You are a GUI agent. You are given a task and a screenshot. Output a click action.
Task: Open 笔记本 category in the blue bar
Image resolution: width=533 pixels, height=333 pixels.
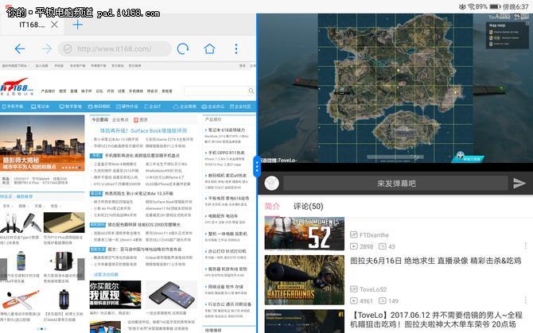(40, 106)
